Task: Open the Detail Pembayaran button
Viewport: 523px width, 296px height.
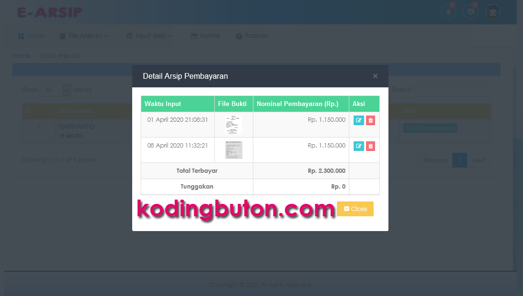Action: (x=429, y=128)
